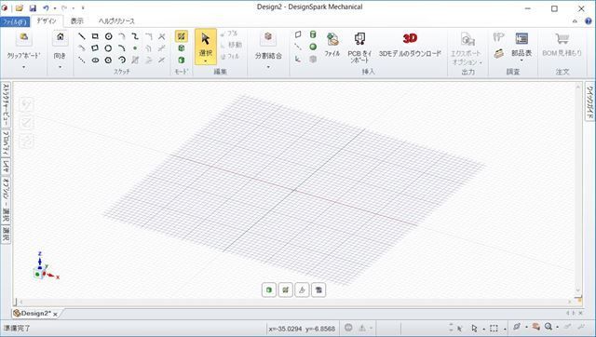Click PCBをインポート button

[x=359, y=47]
